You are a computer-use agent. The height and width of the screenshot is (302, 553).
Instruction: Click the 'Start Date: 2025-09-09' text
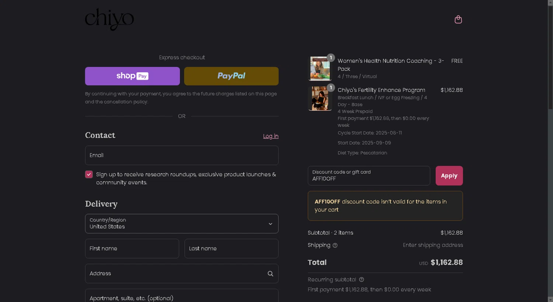tap(364, 143)
